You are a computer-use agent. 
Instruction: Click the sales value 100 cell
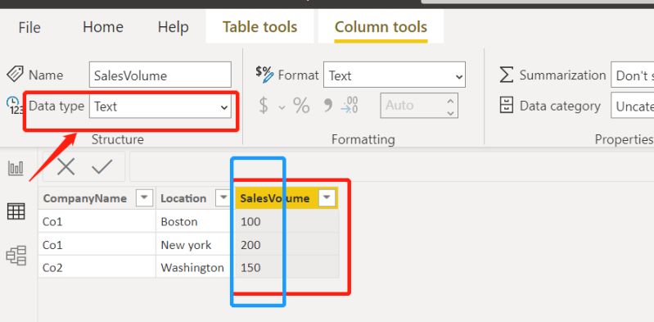[287, 221]
